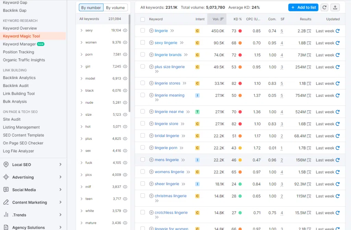Click the Social Media icon

(x=6, y=190)
